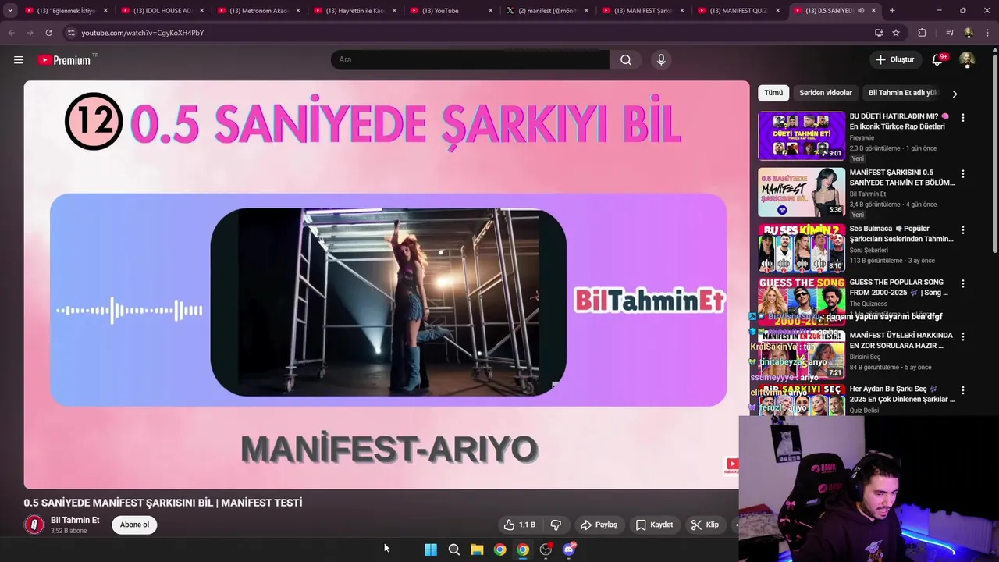The image size is (999, 562).
Task: Like the video with thumbs up
Action: (519, 525)
